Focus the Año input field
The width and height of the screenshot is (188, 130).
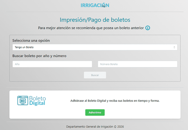pyautogui.click(x=52, y=64)
